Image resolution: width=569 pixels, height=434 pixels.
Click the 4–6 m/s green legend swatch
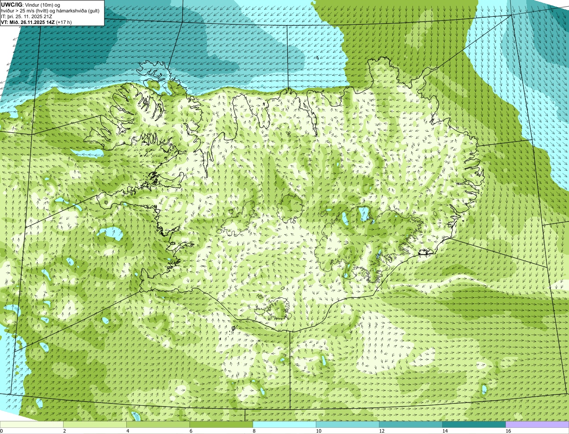pyautogui.click(x=158, y=425)
